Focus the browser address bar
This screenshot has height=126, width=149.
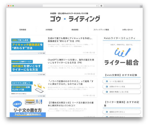pyautogui.click(x=71, y=6)
